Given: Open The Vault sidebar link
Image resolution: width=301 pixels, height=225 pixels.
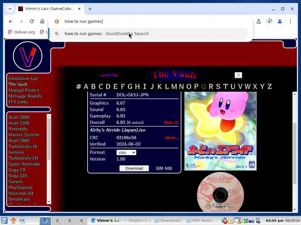Looking at the screenshot, I should 18,84.
